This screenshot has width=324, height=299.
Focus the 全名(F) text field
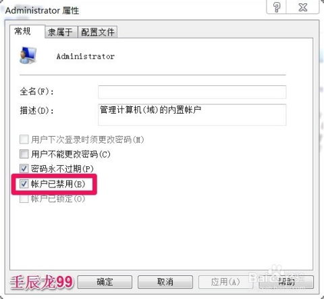click(x=192, y=92)
